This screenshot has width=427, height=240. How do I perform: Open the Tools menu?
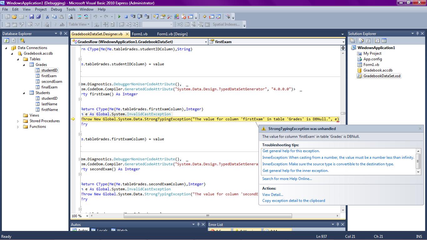pyautogui.click(x=71, y=9)
